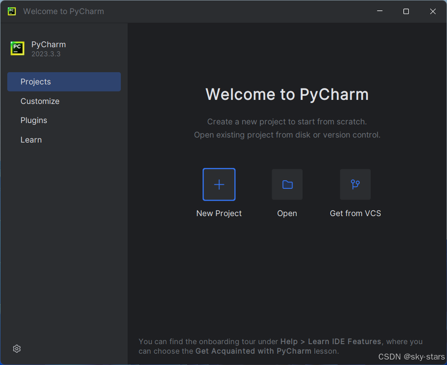Image resolution: width=447 pixels, height=365 pixels.
Task: Click 'Open existing project from disk' text
Action: tap(252, 135)
